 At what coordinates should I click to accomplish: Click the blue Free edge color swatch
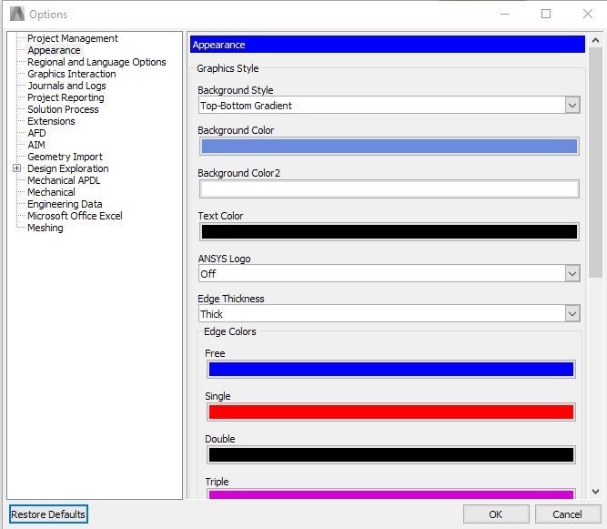coord(391,369)
